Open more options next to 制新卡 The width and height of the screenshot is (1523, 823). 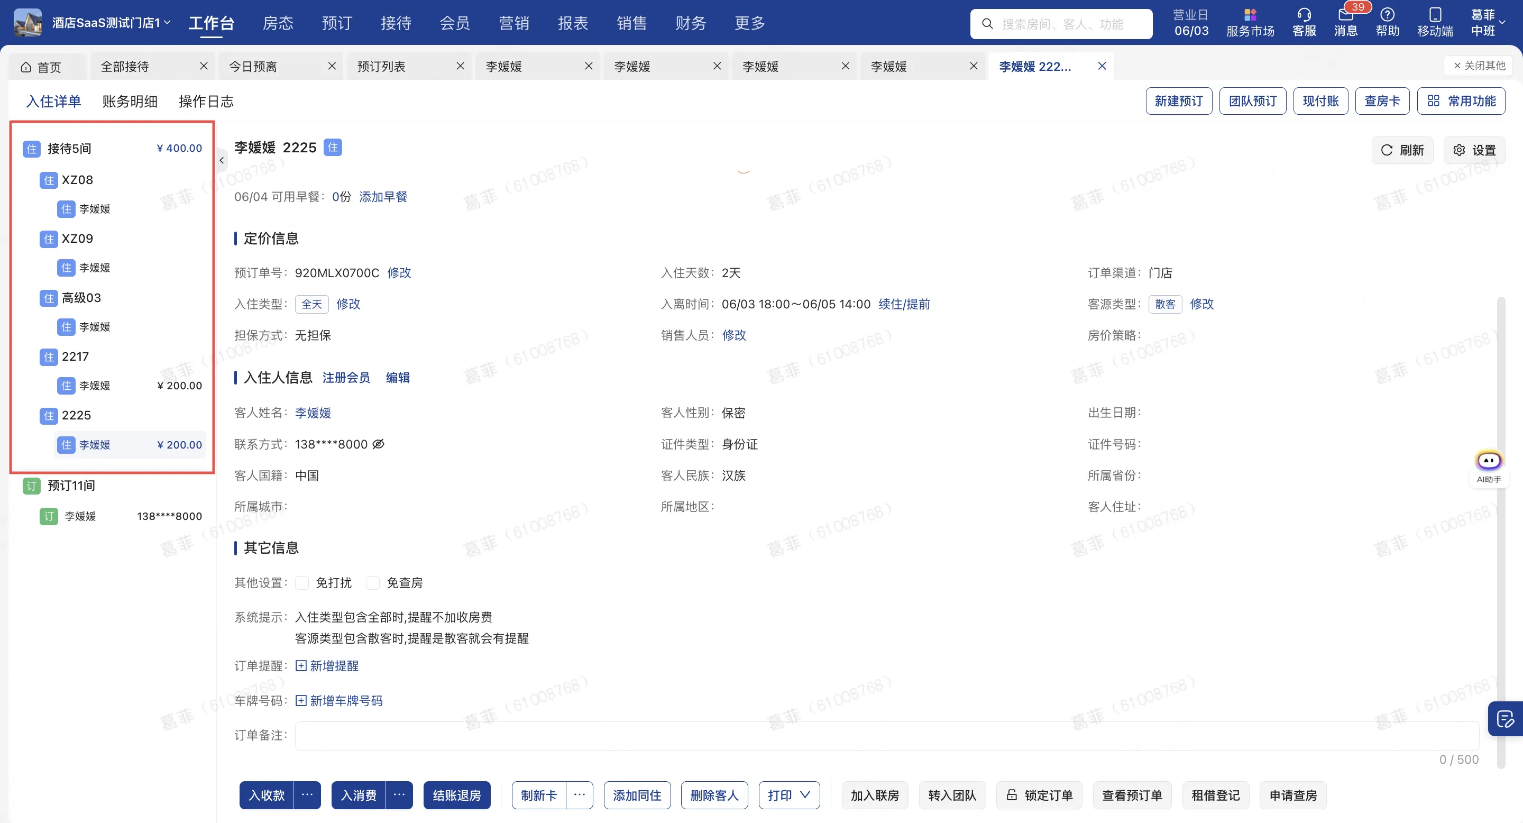click(580, 795)
